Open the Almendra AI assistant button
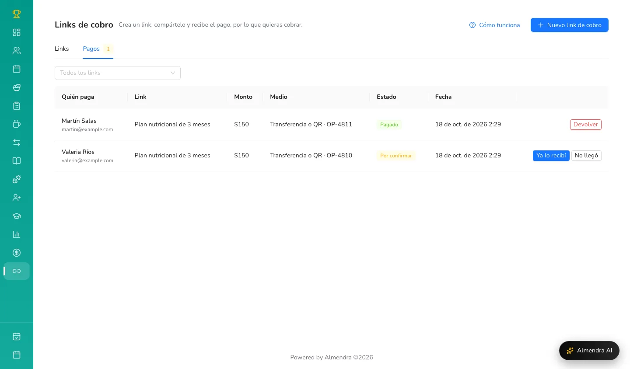The width and height of the screenshot is (630, 369). (589, 351)
